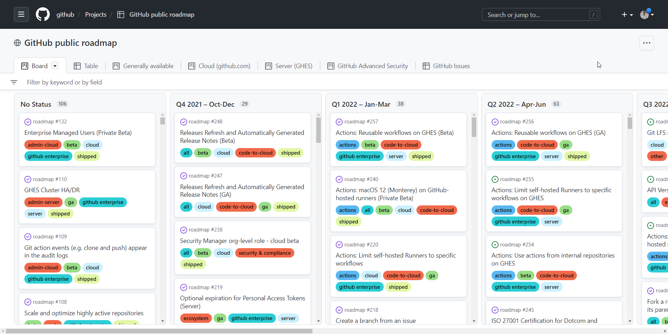Open the hamburger navigation menu
The image size is (668, 334).
click(x=21, y=15)
